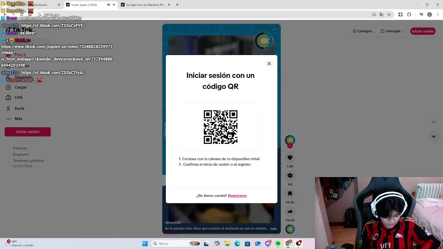Open the media control icon in Chrome toolbar

421,15
